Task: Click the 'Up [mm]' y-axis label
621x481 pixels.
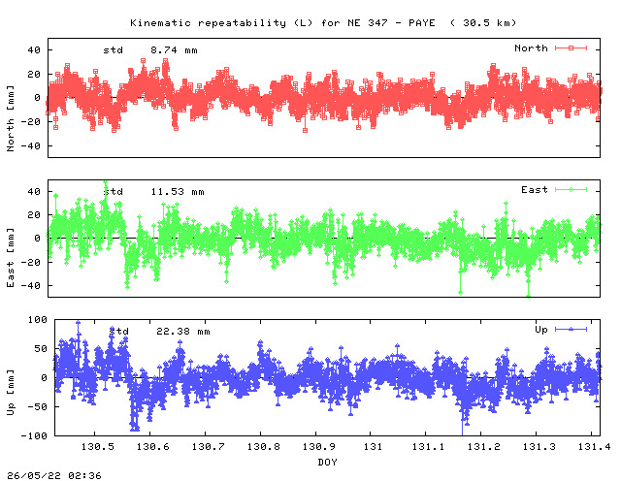Action: click(x=11, y=393)
